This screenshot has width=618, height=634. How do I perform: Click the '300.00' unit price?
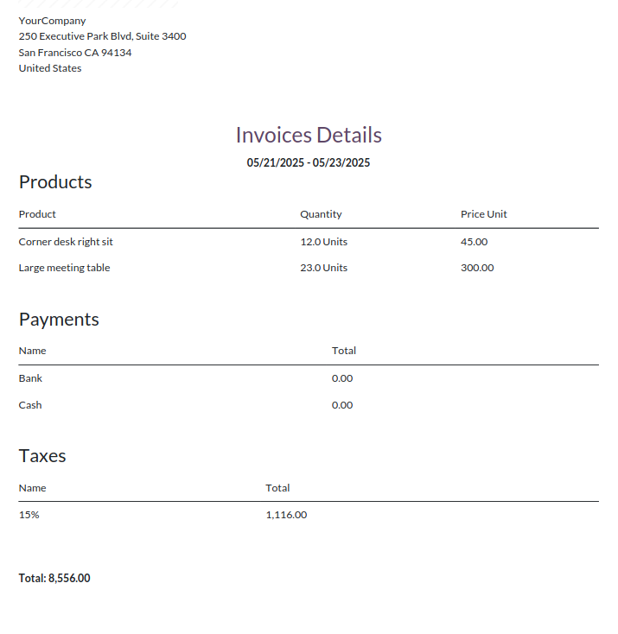(477, 268)
